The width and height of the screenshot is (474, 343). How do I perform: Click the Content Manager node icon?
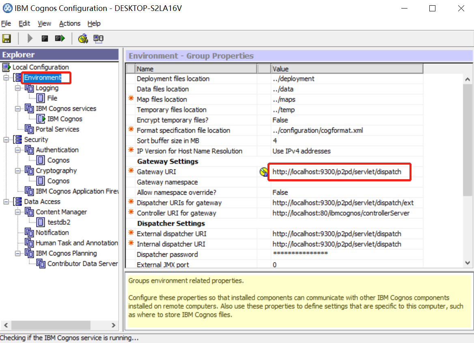tap(29, 212)
